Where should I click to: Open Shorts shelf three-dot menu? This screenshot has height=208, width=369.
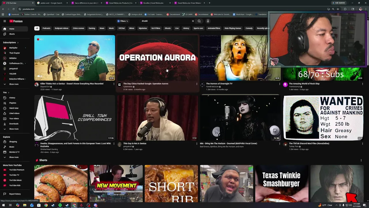[x=361, y=160]
